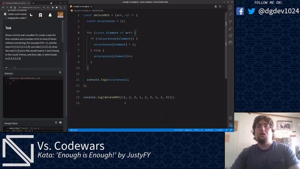Image resolution: width=300 pixels, height=169 pixels.
Task: Click 'const occurences = {}' on line 2
Action: pyautogui.click(x=106, y=21)
